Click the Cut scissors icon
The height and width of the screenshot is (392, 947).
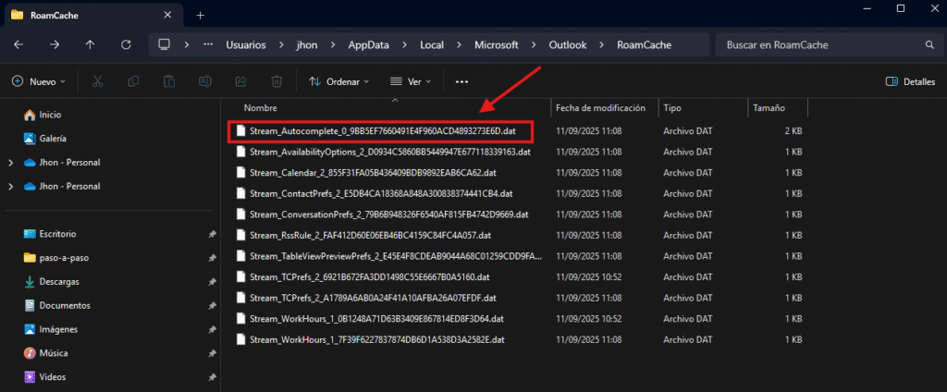[98, 81]
